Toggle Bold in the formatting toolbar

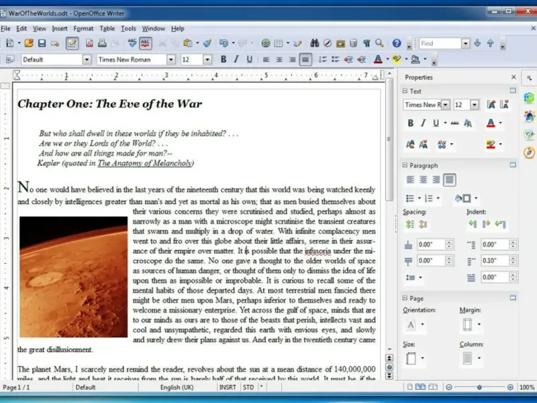[x=224, y=60]
